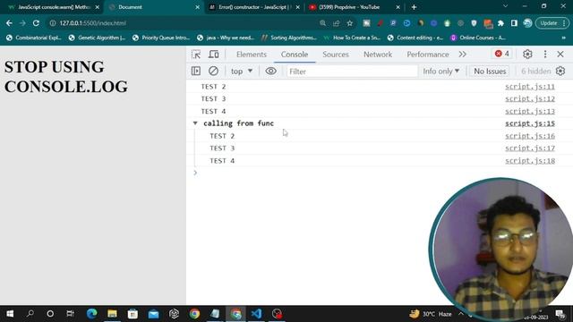Show the console sidebar panel icon
This screenshot has height=322, width=573.
[196, 71]
